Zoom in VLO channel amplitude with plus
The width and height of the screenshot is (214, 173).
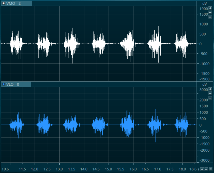210,89
